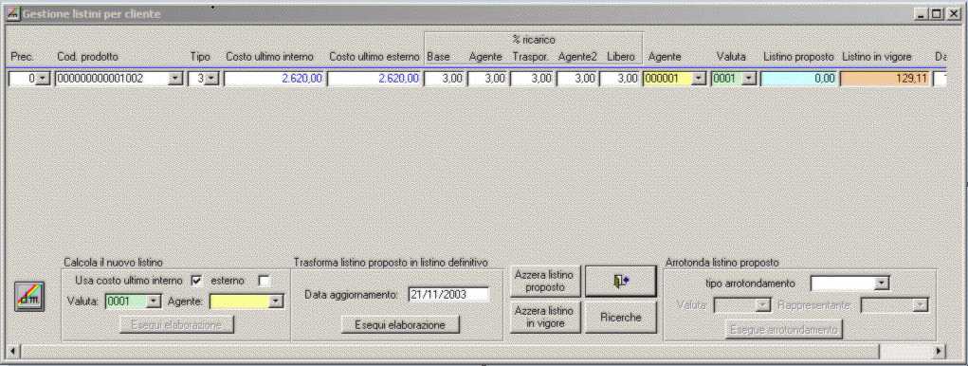Click the Costo ultimo interno value field
The image size is (968, 366).
273,79
